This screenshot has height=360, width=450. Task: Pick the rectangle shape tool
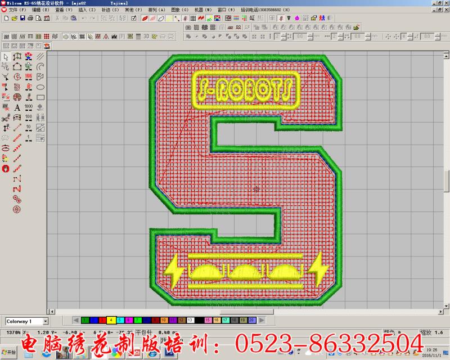click(x=40, y=97)
